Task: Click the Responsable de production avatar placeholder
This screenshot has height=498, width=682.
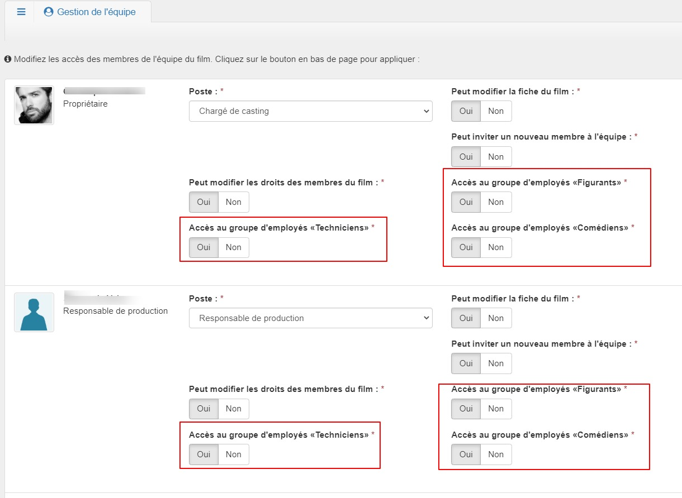Action: (x=34, y=312)
